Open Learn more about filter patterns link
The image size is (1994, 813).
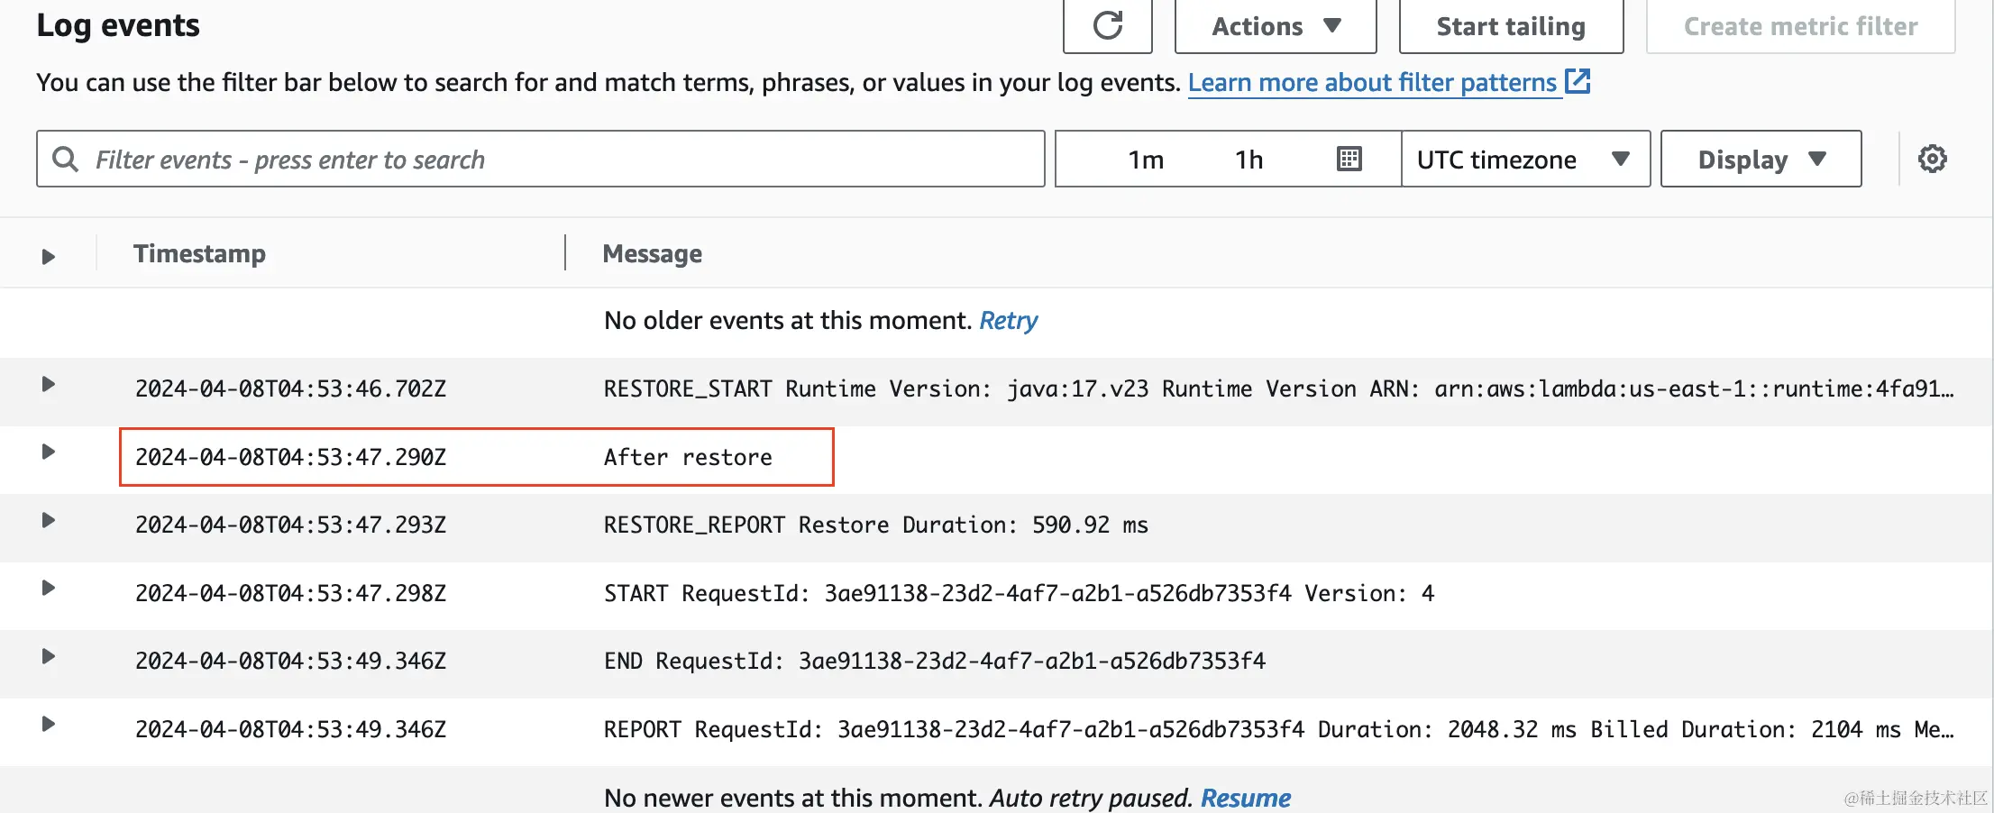(1372, 82)
